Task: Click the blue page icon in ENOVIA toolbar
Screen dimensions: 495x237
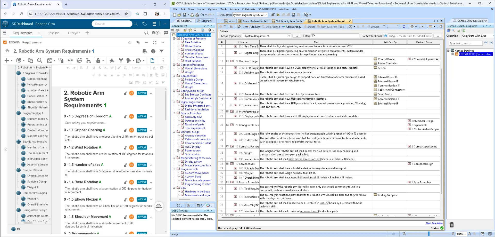Action: coord(152,60)
